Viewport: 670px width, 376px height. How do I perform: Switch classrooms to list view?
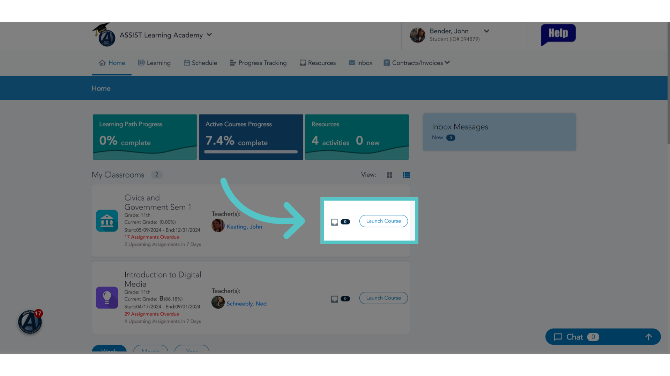(x=406, y=175)
